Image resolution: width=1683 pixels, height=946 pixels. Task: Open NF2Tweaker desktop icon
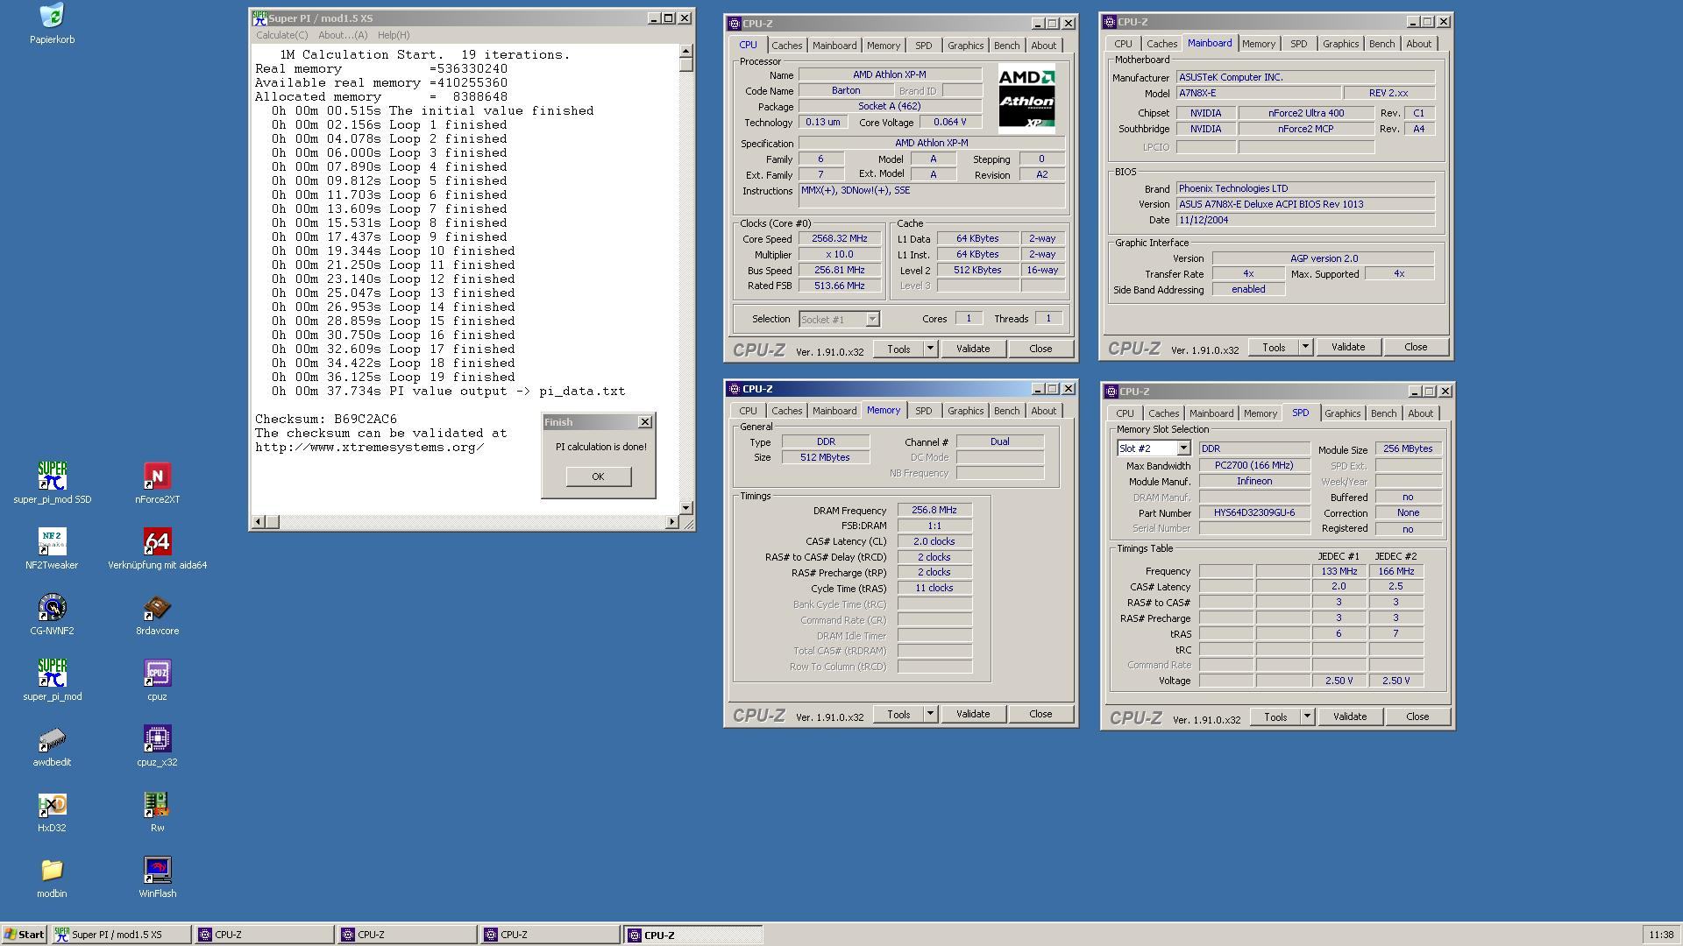(x=52, y=548)
